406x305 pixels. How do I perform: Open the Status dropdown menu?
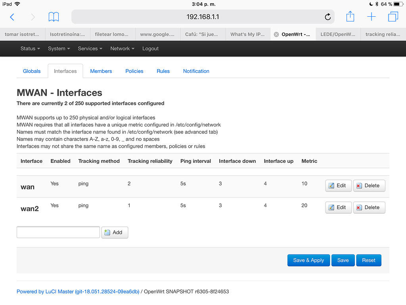[29, 48]
